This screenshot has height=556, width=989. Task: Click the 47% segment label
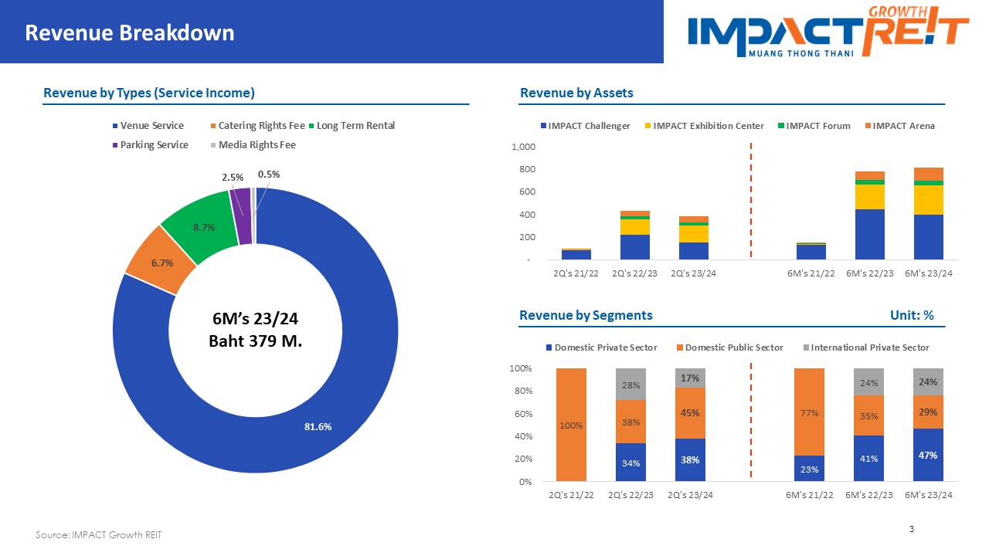pos(928,456)
